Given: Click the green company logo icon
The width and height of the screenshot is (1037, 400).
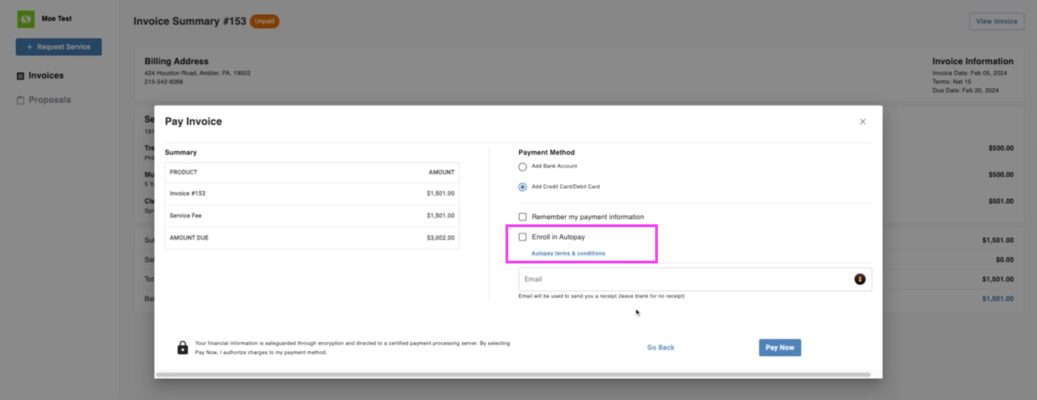Looking at the screenshot, I should pos(25,19).
